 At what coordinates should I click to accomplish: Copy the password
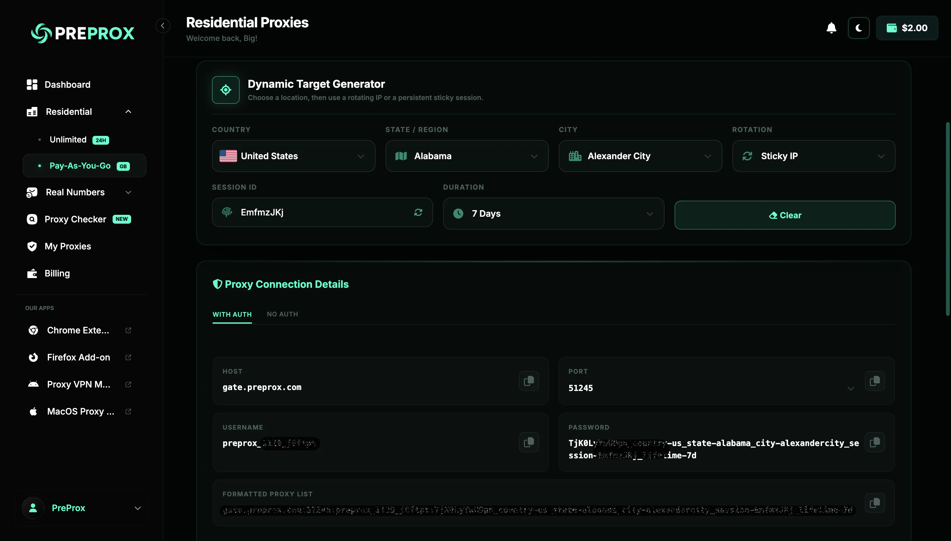(x=875, y=442)
